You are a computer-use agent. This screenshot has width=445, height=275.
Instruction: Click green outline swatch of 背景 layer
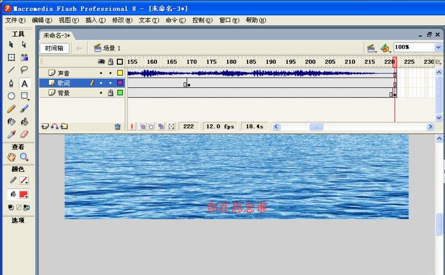point(120,92)
